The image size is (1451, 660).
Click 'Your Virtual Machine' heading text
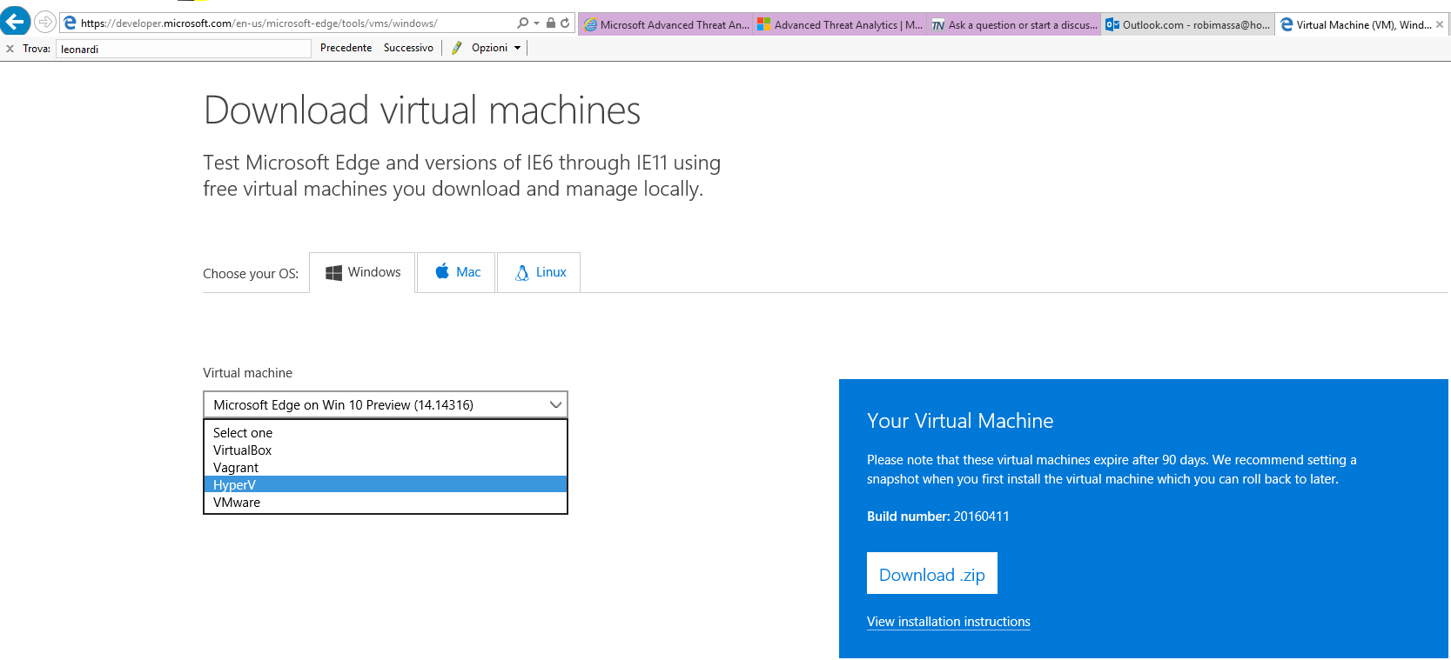click(x=960, y=421)
